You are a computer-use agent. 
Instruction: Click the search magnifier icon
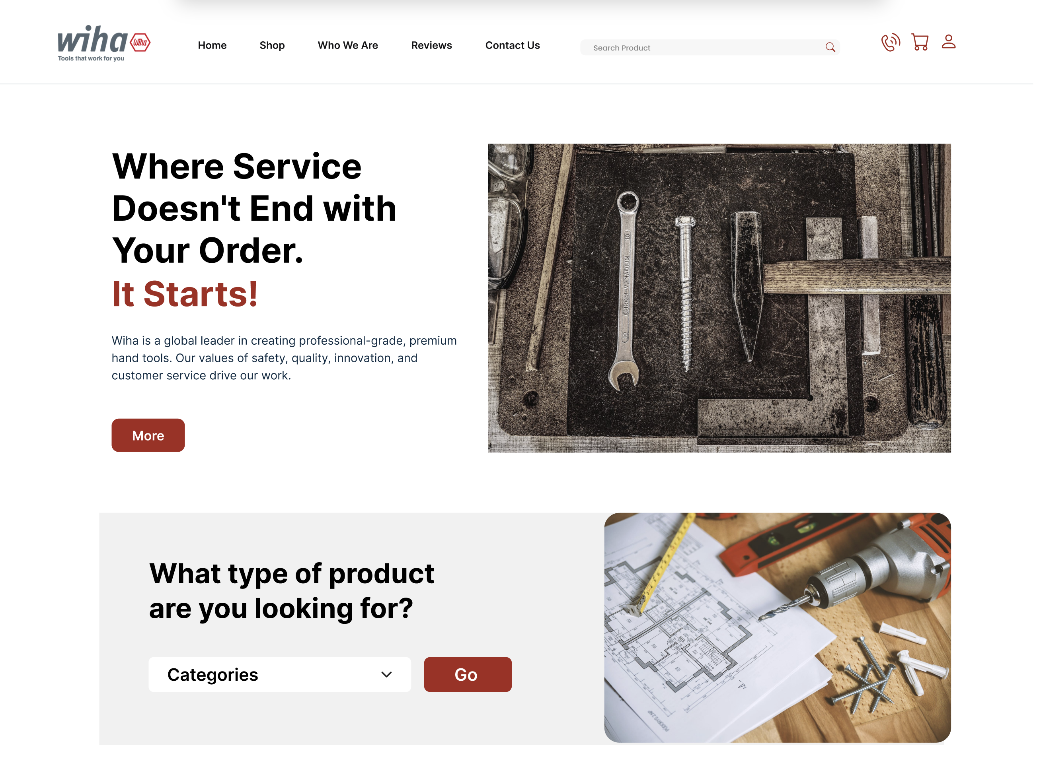[830, 47]
